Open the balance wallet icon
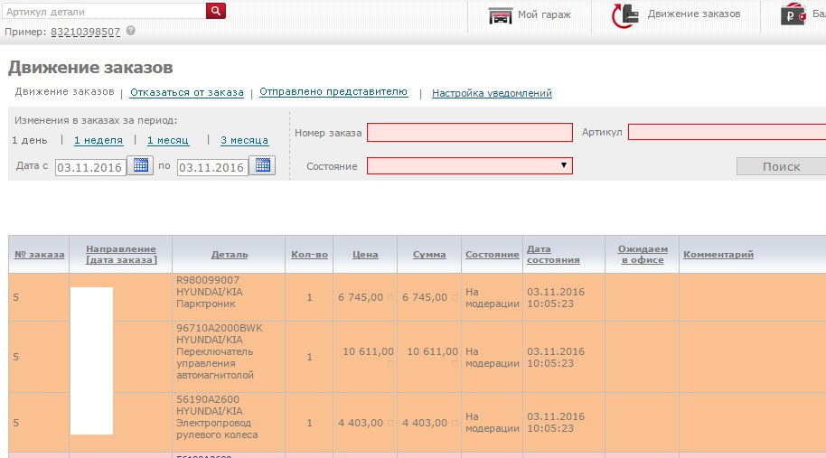826x458 pixels. point(793,14)
